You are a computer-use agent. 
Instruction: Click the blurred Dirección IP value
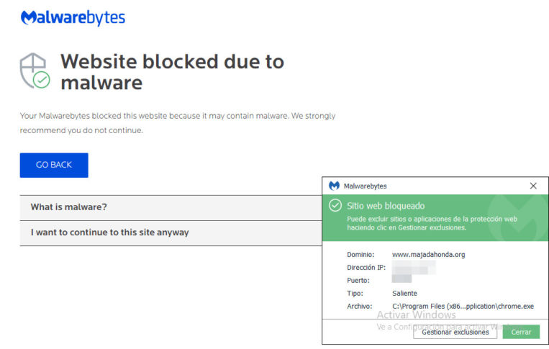click(414, 267)
